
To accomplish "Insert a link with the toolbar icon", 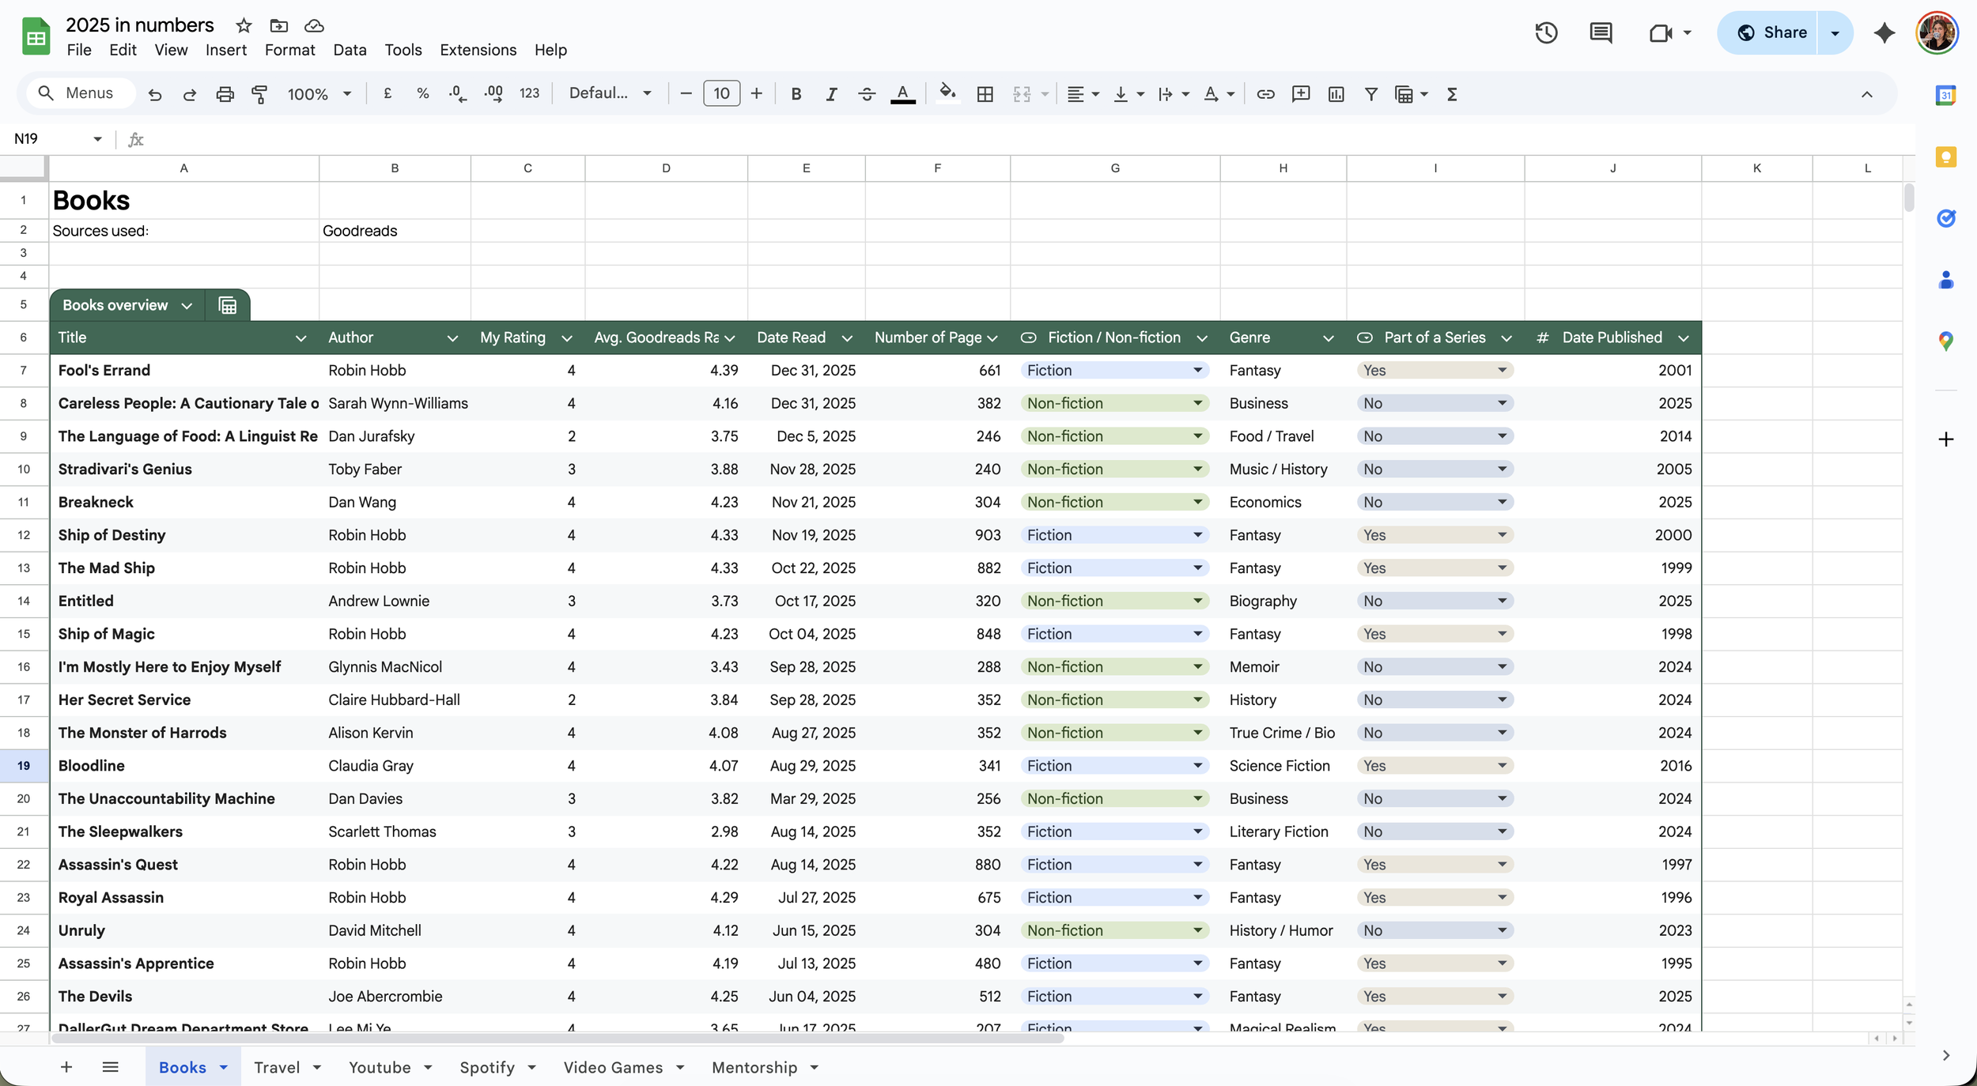I will pyautogui.click(x=1265, y=94).
